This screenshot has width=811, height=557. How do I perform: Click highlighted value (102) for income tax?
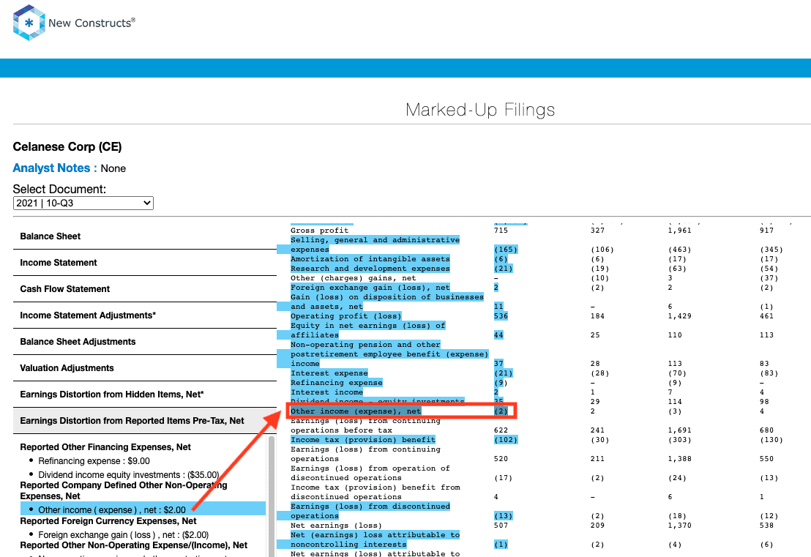[506, 440]
